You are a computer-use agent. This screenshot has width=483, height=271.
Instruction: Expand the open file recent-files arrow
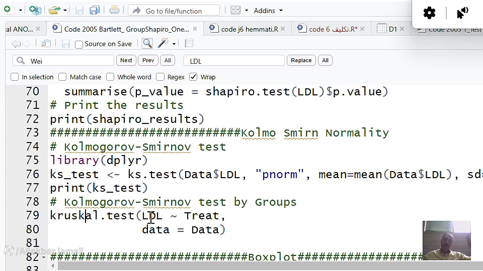tap(65, 10)
